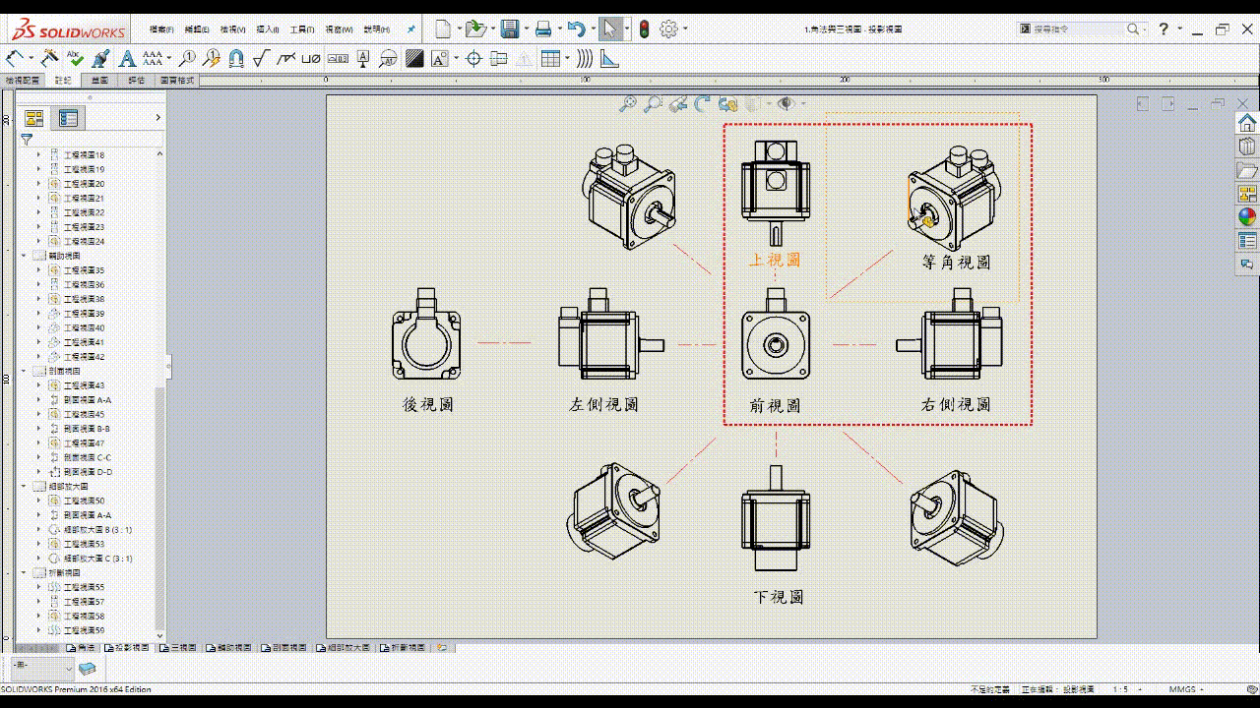The width and height of the screenshot is (1260, 708).
Task: Open the 插入 menu
Action: tap(267, 29)
